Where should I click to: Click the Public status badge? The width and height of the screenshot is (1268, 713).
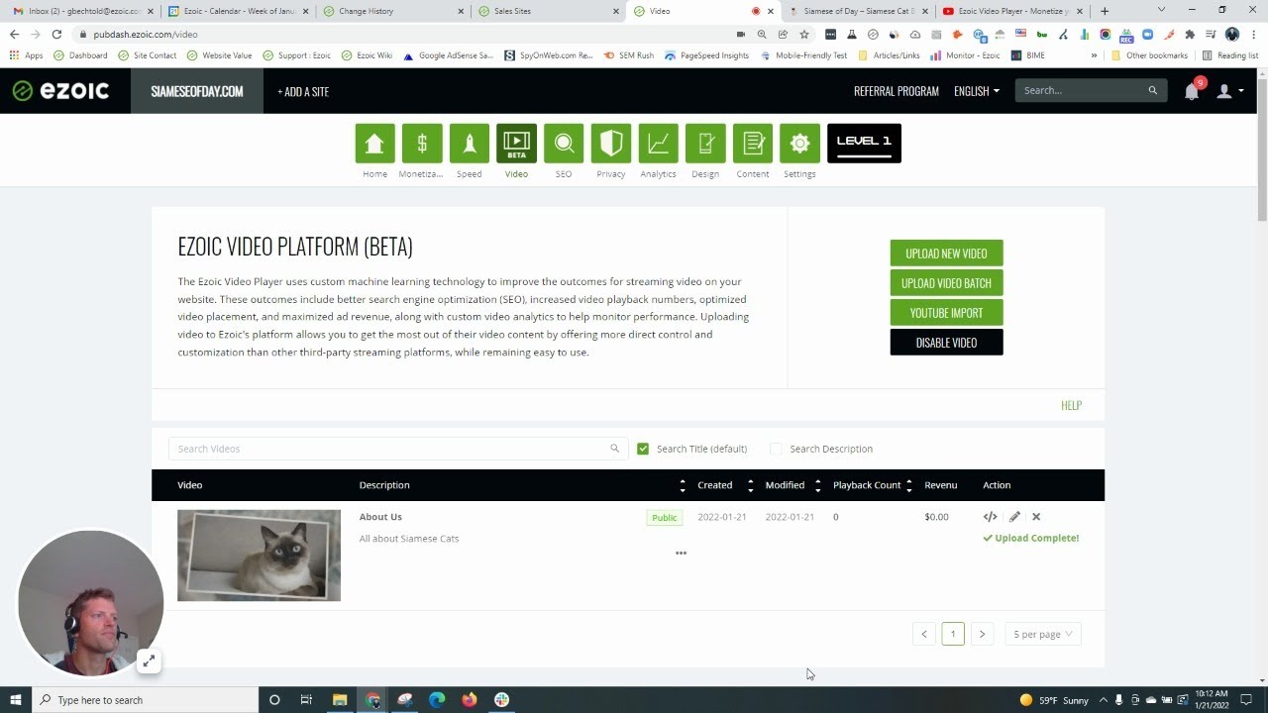tap(664, 517)
